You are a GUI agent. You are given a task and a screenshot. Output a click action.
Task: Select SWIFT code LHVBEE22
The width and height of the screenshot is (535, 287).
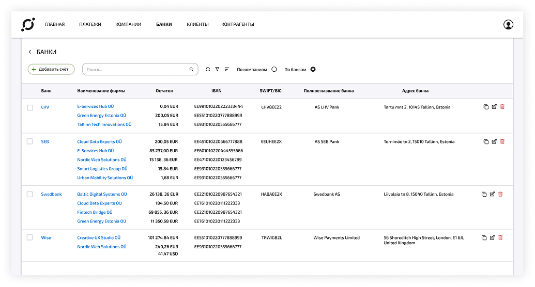point(271,107)
